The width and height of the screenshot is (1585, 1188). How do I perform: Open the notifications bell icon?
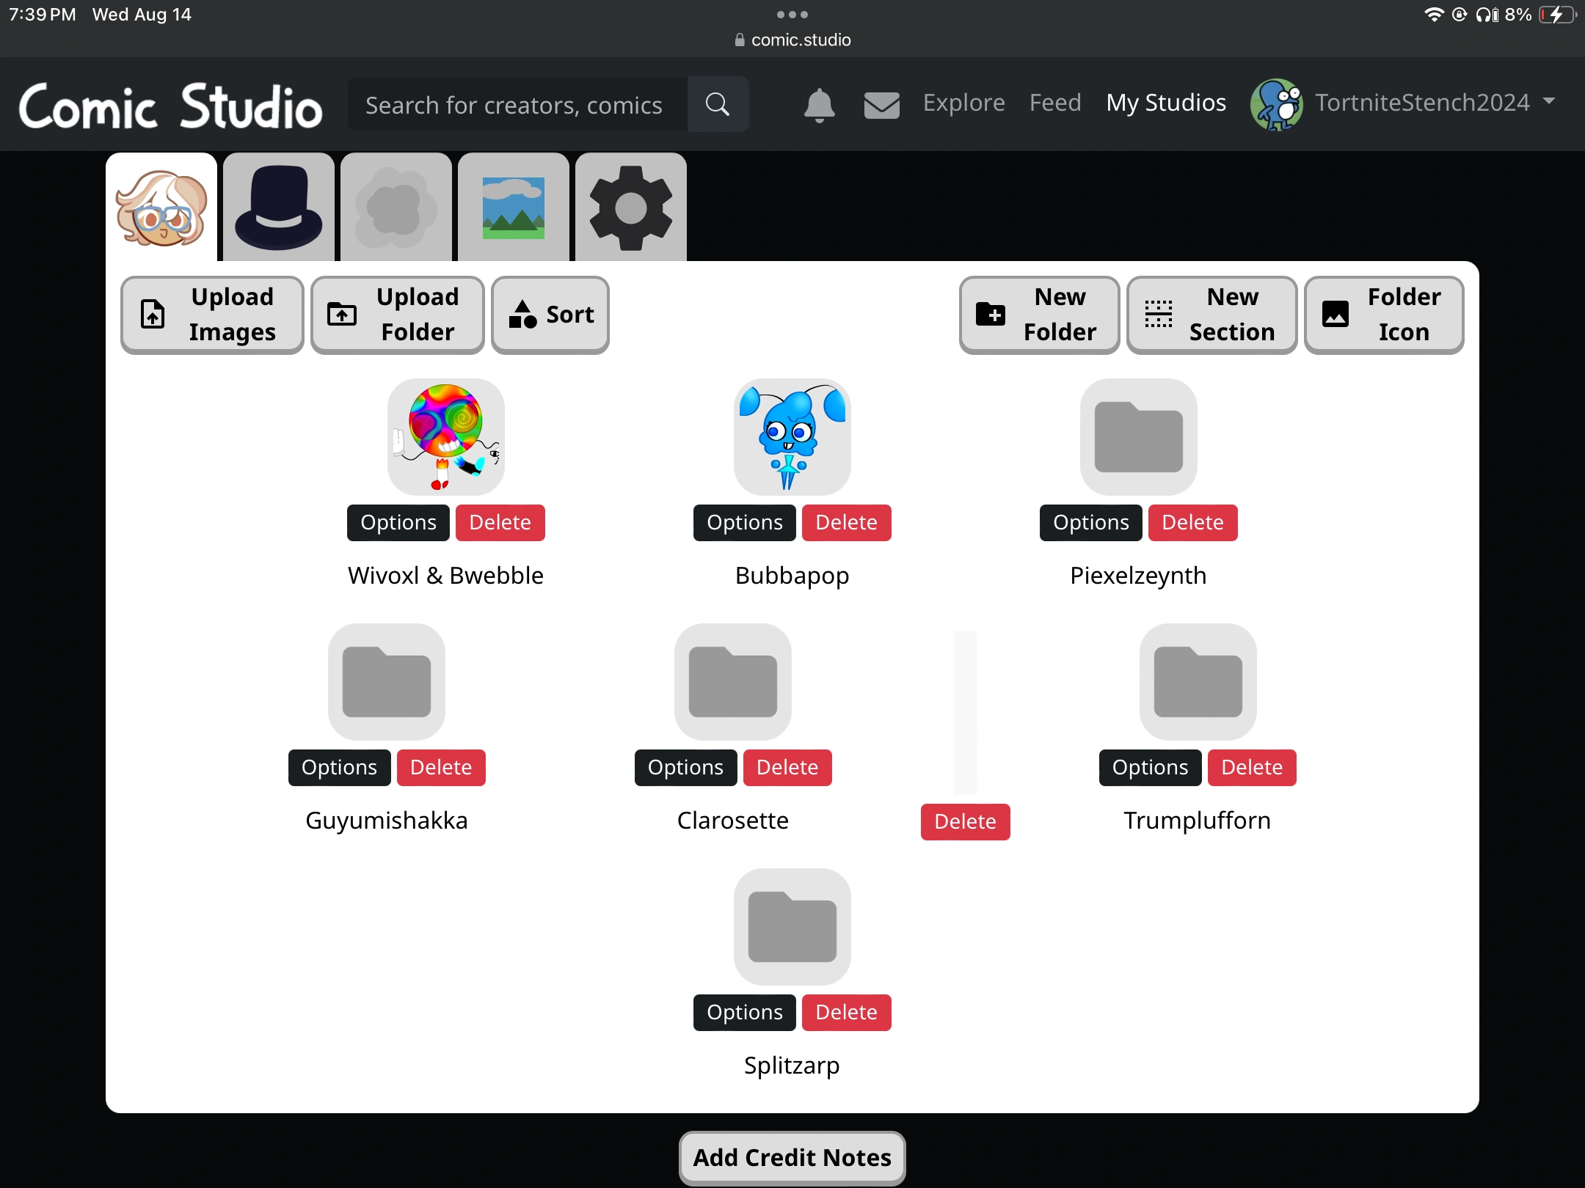819,105
